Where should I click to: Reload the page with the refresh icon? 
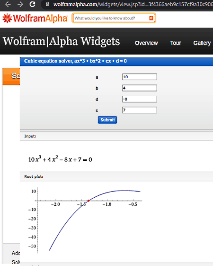pyautogui.click(x=32, y=4)
